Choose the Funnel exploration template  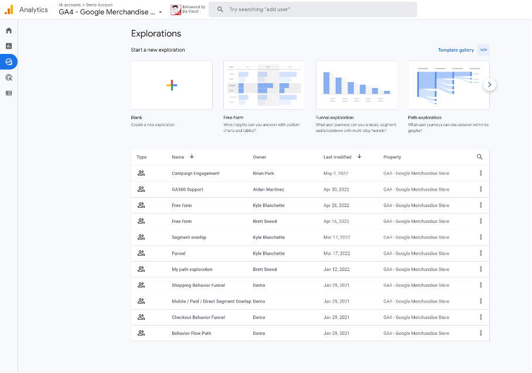coord(356,85)
